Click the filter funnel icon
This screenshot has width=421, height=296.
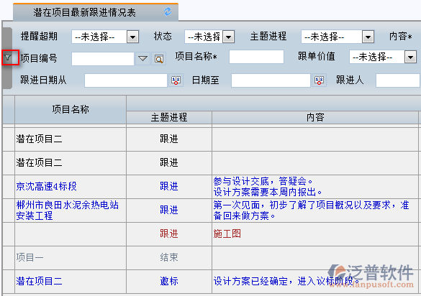click(9, 57)
